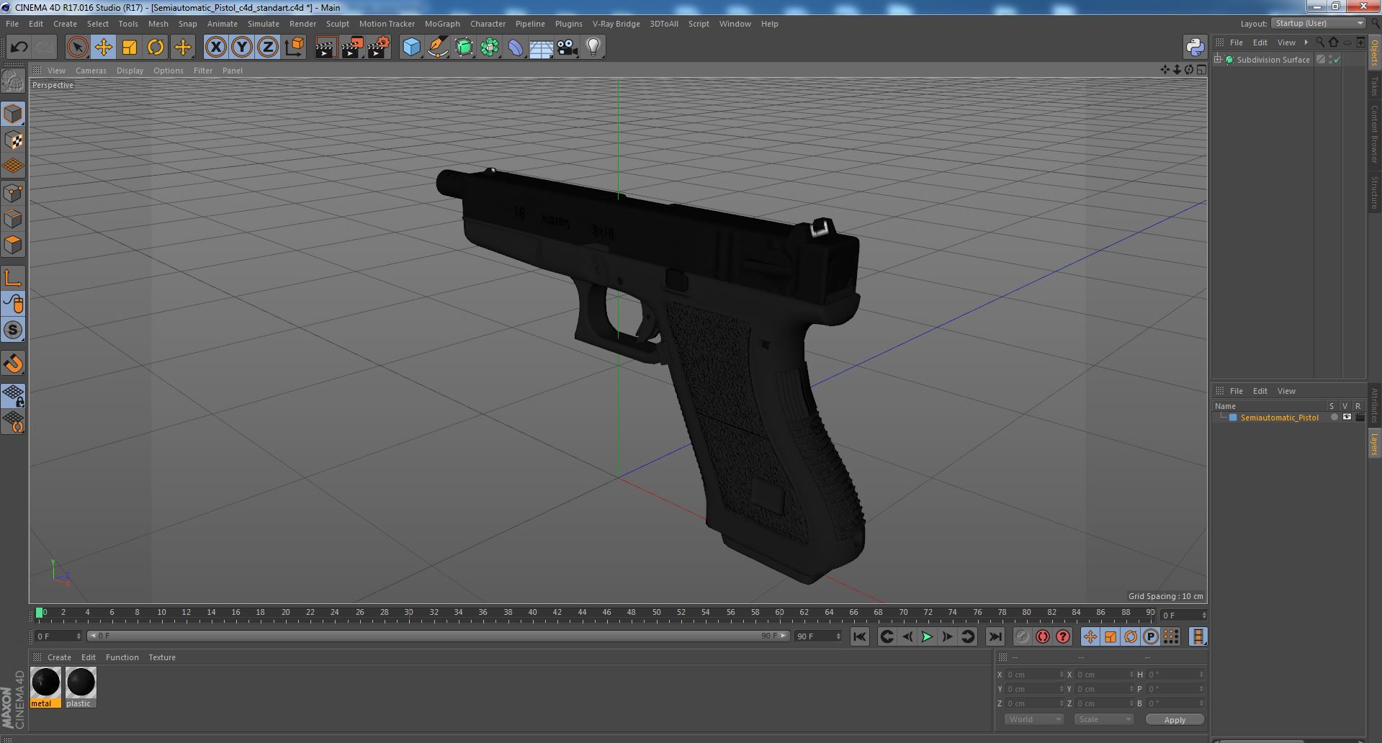Open Edit Render Settings
The image size is (1382, 743).
coord(379,48)
